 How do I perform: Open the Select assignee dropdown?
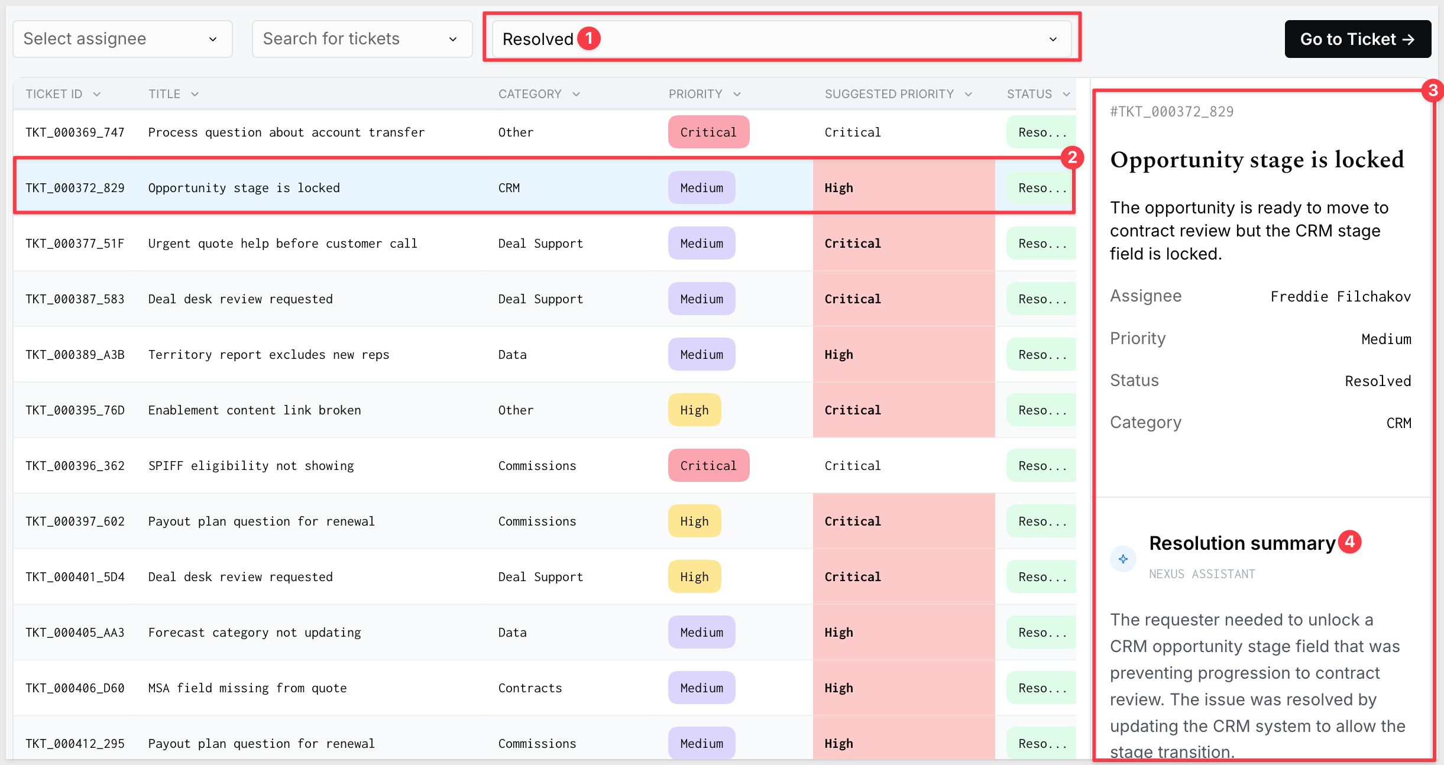122,39
